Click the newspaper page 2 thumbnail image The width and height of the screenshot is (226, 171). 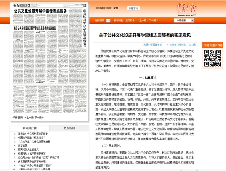click(50, 58)
